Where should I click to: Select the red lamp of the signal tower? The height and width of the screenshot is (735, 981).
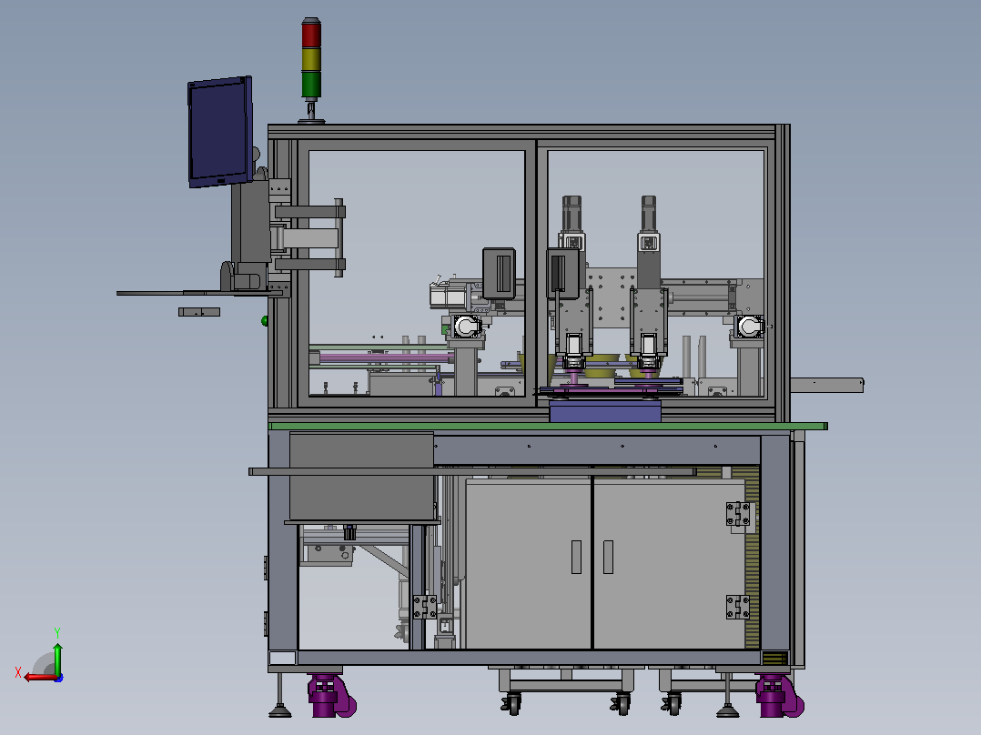(311, 34)
